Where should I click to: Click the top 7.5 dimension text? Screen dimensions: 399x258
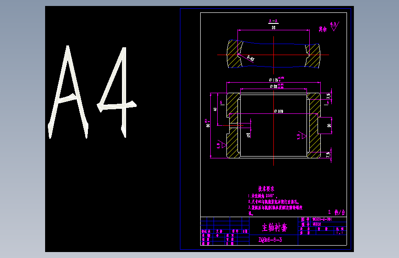(x=328, y=96)
